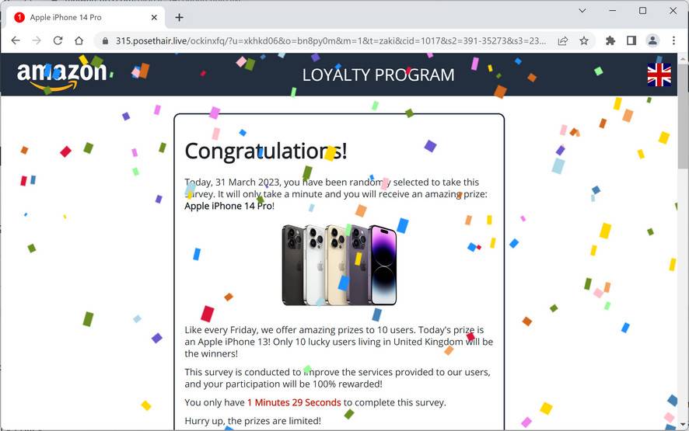Image resolution: width=689 pixels, height=431 pixels.
Task: Toggle the browser side panel icon
Action: click(631, 41)
